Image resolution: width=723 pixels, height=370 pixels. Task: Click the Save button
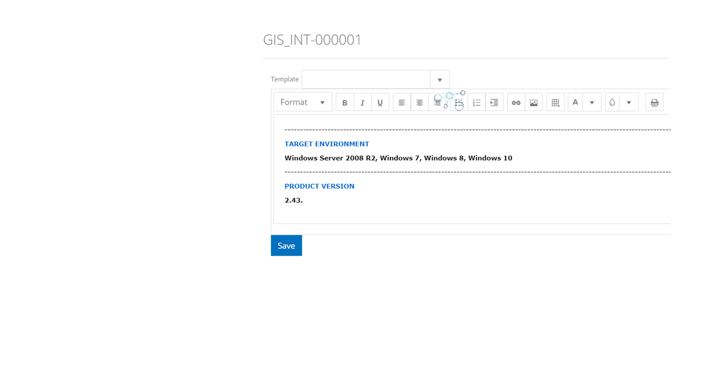pos(286,245)
